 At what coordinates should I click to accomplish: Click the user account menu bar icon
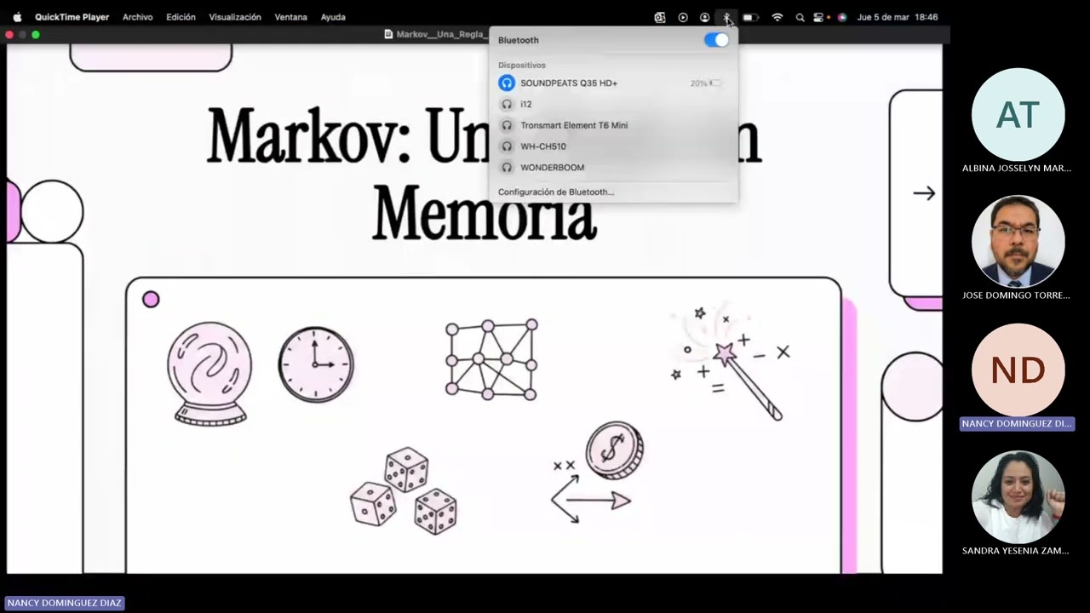click(x=704, y=17)
